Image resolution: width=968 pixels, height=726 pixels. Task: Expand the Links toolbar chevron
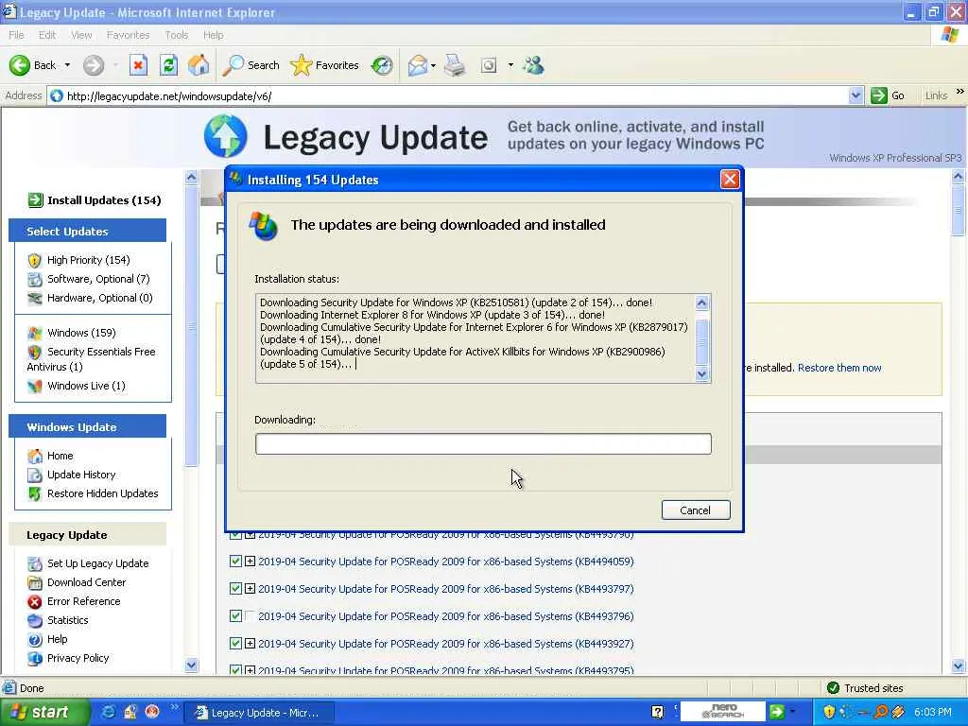coord(960,92)
